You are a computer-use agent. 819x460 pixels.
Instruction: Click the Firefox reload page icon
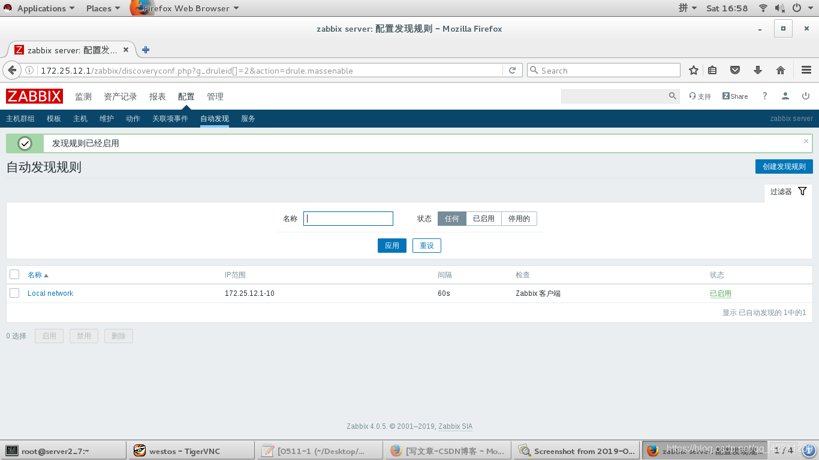512,70
